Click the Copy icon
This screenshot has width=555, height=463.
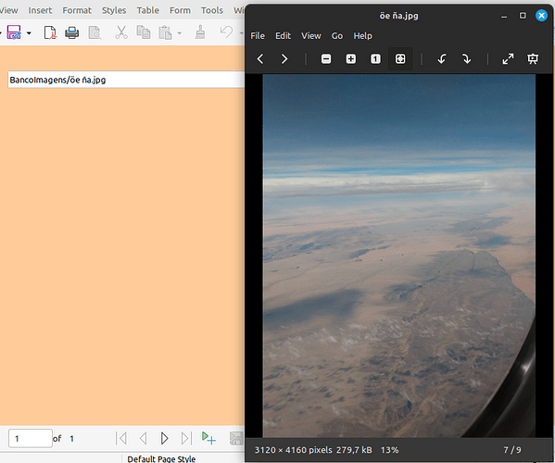click(x=144, y=32)
